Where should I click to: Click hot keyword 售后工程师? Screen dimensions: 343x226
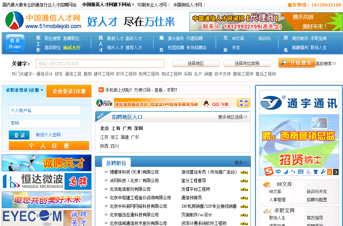266,74
